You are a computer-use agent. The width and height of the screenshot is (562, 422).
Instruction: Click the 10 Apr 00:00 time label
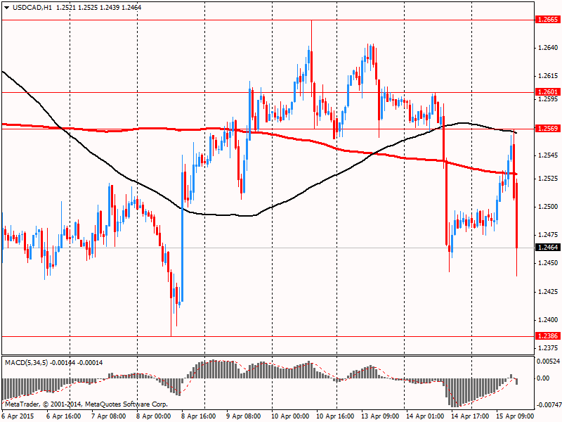[x=290, y=416]
